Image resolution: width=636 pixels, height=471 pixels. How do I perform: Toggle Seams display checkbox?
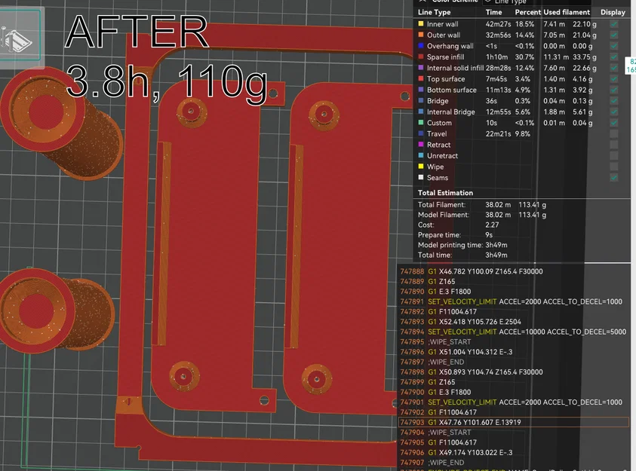click(x=614, y=177)
